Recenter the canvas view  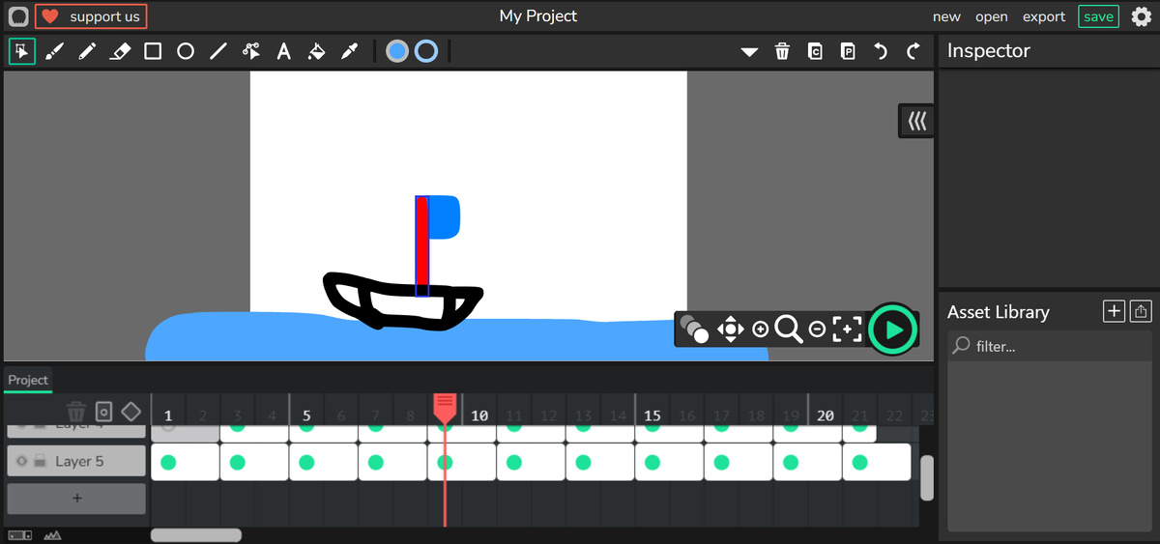[x=847, y=329]
